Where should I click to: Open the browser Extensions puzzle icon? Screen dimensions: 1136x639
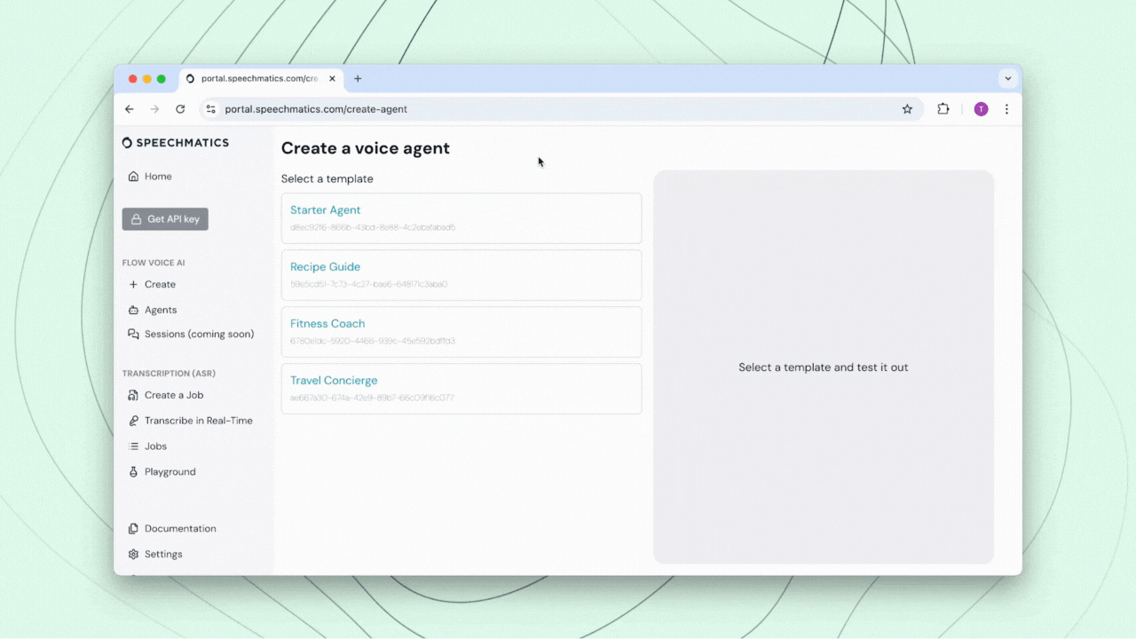tap(943, 109)
